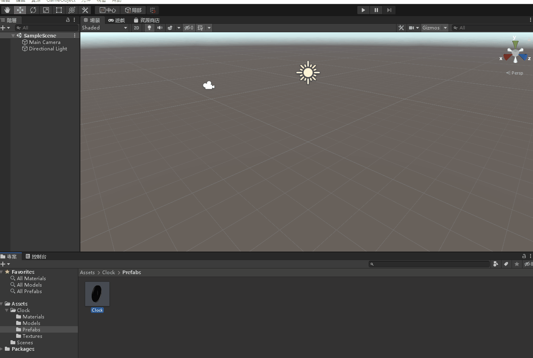Collapse the Clock folder in Assets tree
The image size is (533, 358).
[x=7, y=310]
